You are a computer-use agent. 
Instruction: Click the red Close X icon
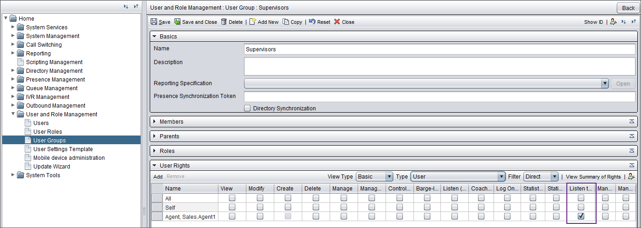click(x=337, y=22)
